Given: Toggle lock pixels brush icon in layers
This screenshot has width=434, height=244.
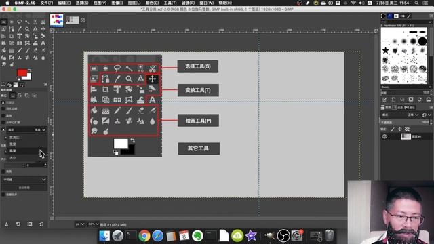Looking at the screenshot, I should 393,129.
